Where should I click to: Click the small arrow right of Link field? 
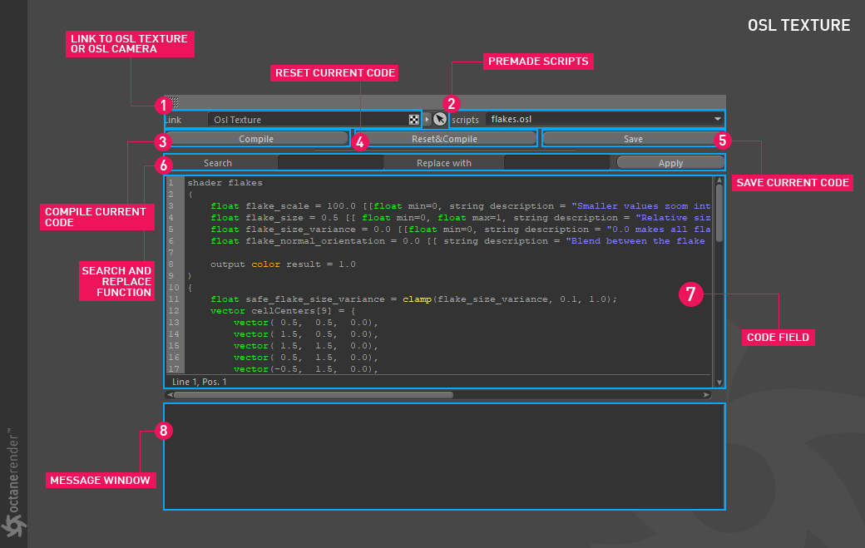coord(428,120)
